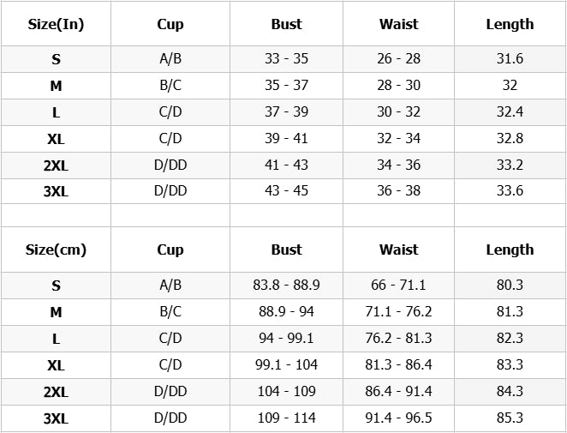Click the Size(In) column header
This screenshot has height=433, width=567.
56,24
